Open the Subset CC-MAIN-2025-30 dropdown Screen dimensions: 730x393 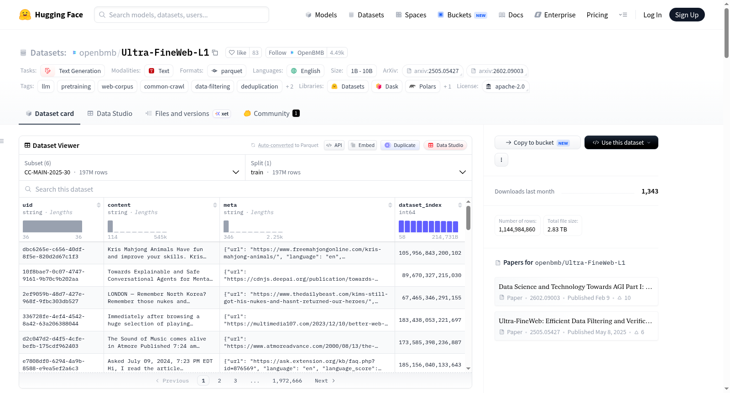(132, 168)
